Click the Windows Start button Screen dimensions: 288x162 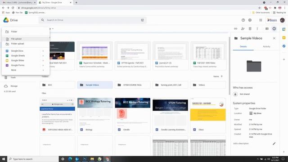click(x=4, y=159)
